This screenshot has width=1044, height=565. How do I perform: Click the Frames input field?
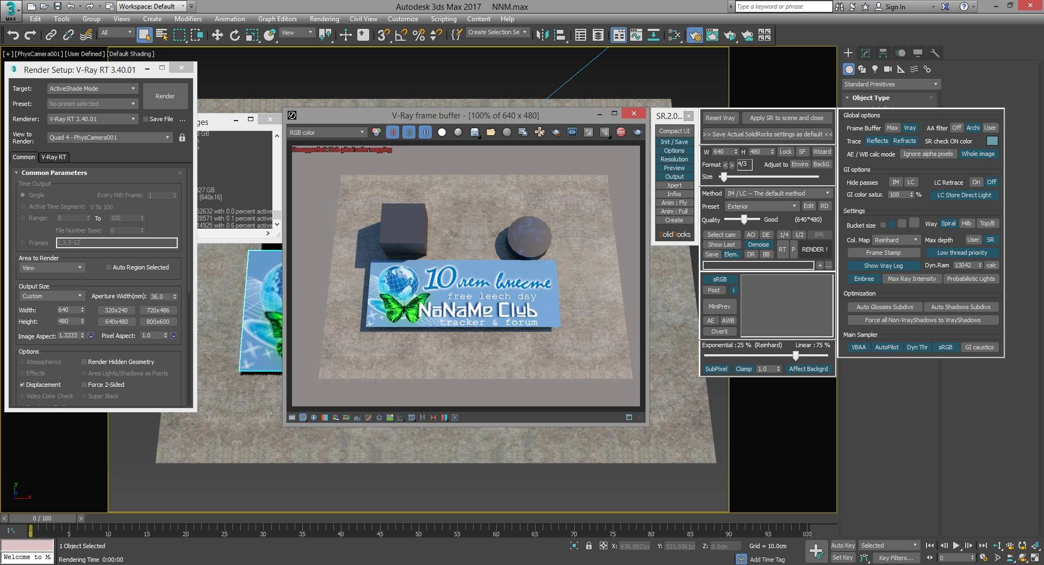pos(117,243)
